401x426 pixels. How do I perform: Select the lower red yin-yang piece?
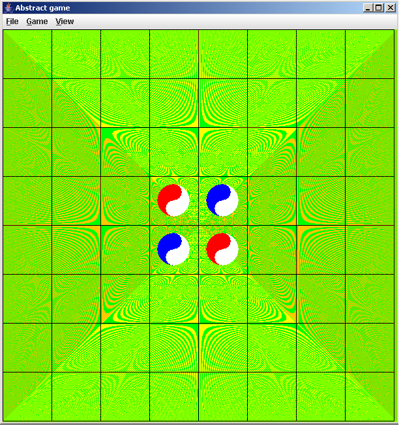point(222,249)
